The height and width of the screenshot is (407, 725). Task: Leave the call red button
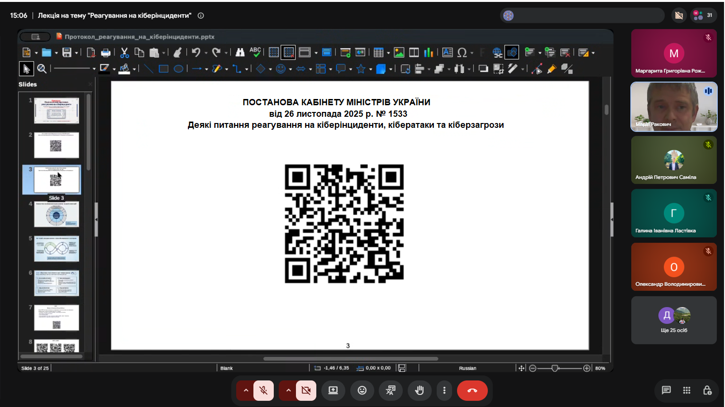click(x=472, y=391)
